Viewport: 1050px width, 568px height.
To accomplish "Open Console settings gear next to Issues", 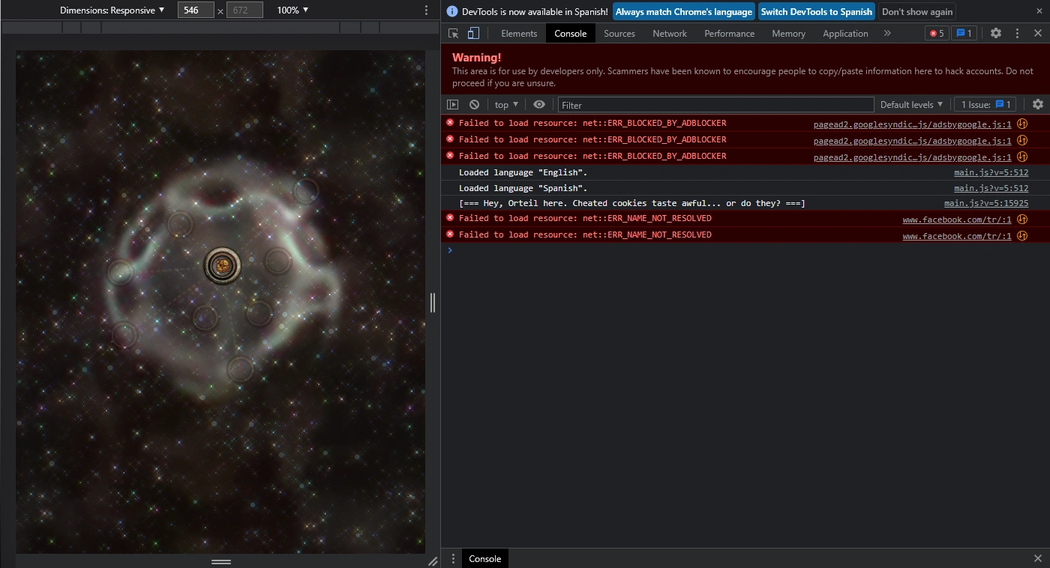I will pos(1038,105).
